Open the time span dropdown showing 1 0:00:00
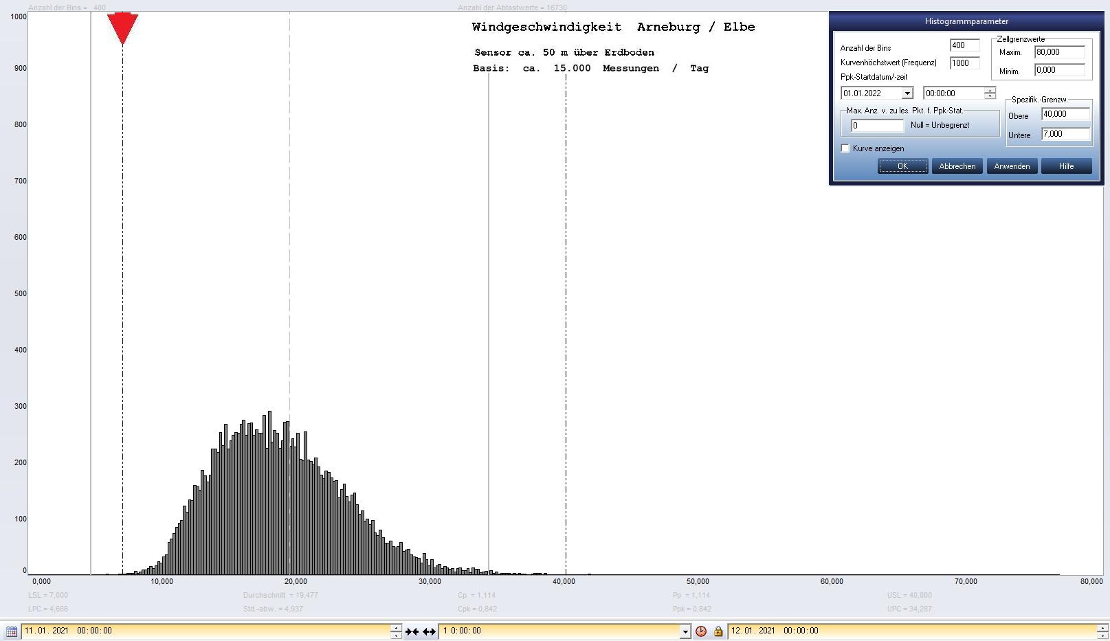Image resolution: width=1110 pixels, height=641 pixels. [685, 631]
